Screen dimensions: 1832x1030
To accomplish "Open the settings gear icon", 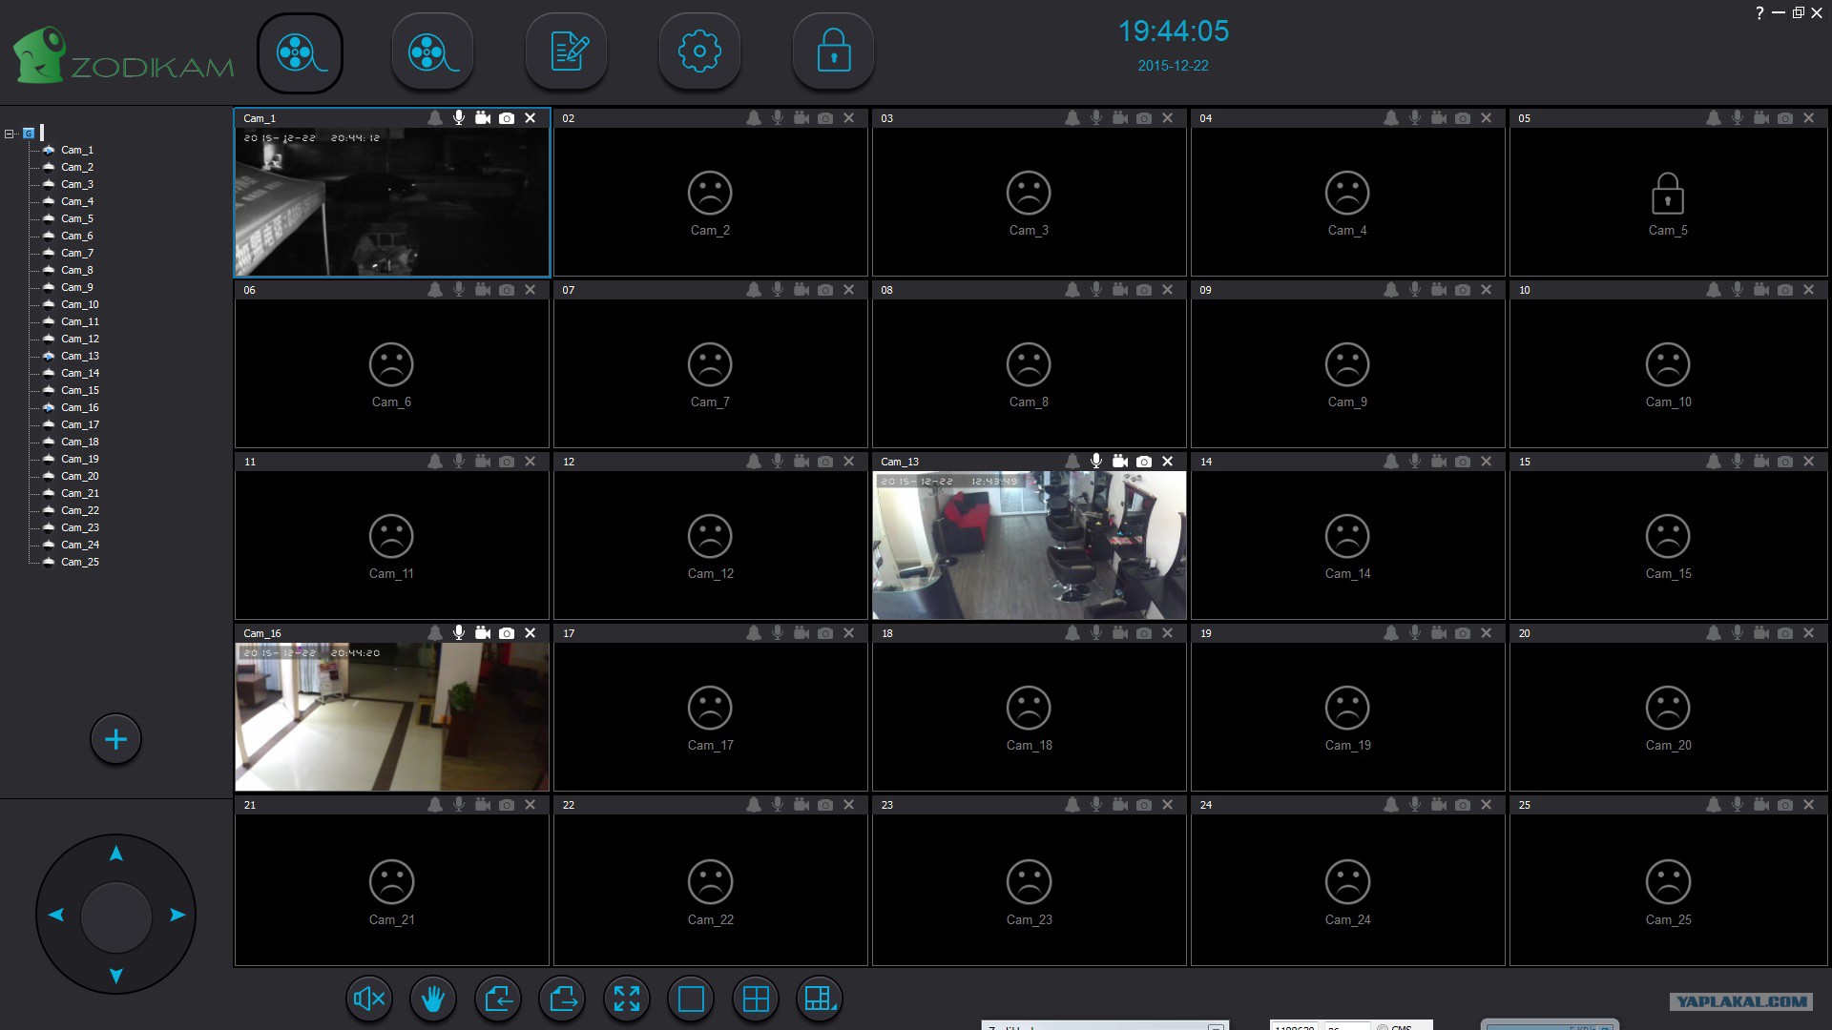I will (x=699, y=53).
